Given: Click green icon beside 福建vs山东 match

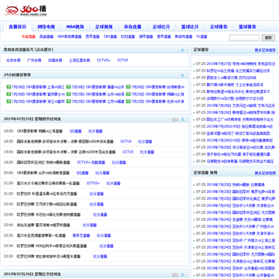Looking at the screenshot, I should coord(68,87).
